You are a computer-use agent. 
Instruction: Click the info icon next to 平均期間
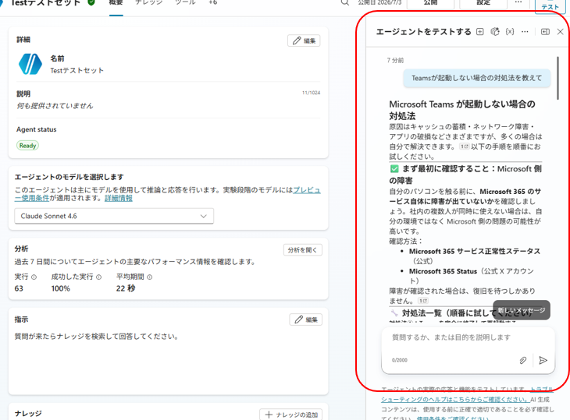pos(149,277)
